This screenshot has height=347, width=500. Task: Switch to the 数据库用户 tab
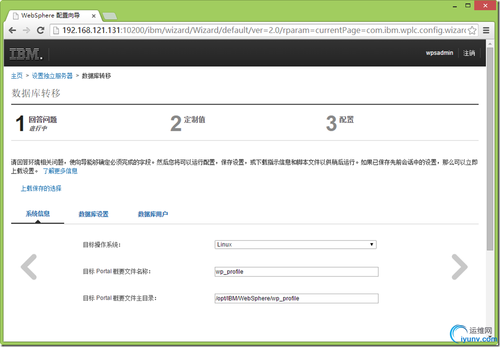coord(153,214)
